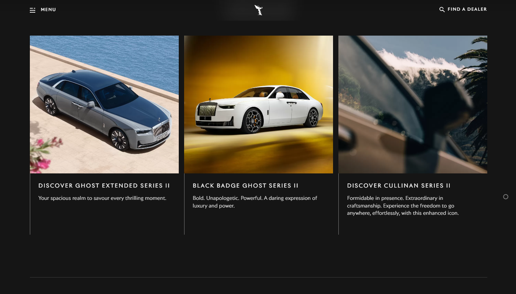The height and width of the screenshot is (294, 516).
Task: Open the hamburger menu icon
Action: [x=33, y=10]
